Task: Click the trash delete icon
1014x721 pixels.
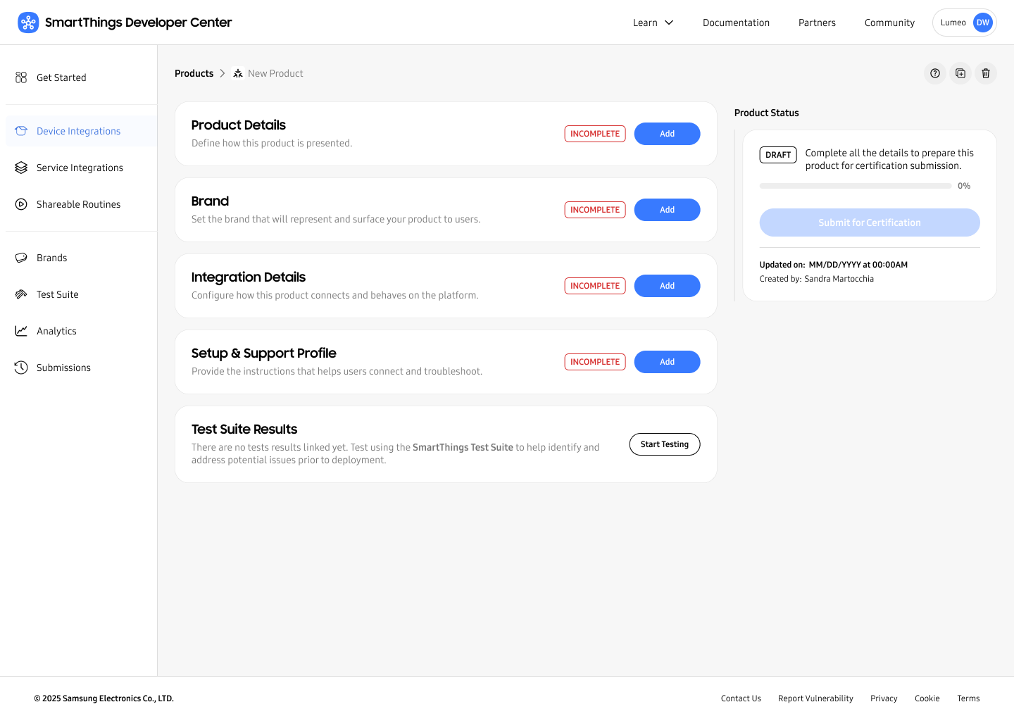Action: [x=986, y=73]
